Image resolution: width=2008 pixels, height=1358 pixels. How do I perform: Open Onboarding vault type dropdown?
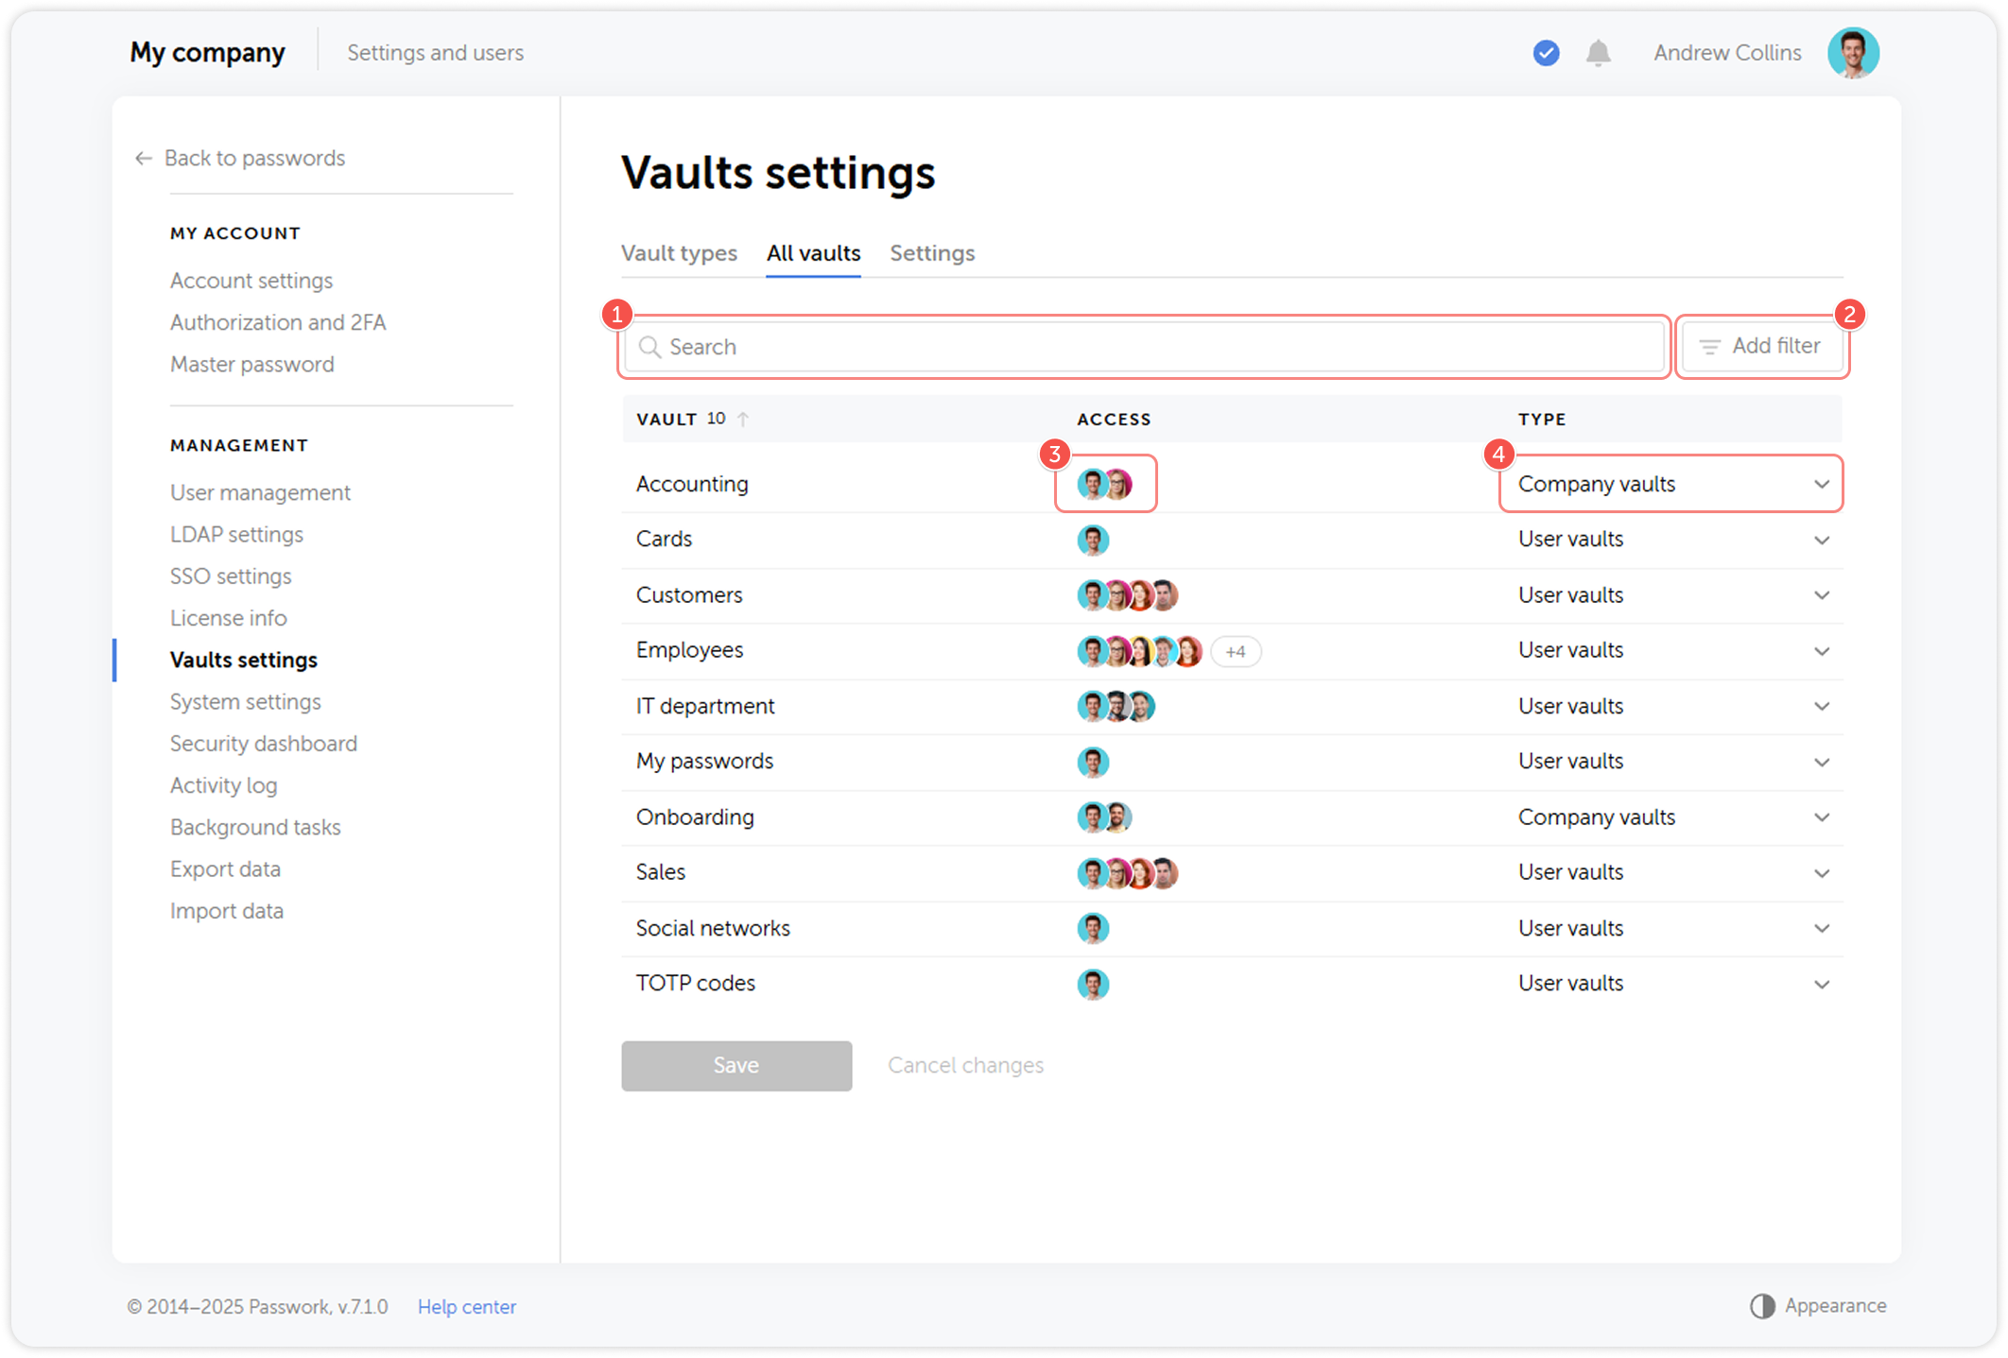pos(1821,817)
